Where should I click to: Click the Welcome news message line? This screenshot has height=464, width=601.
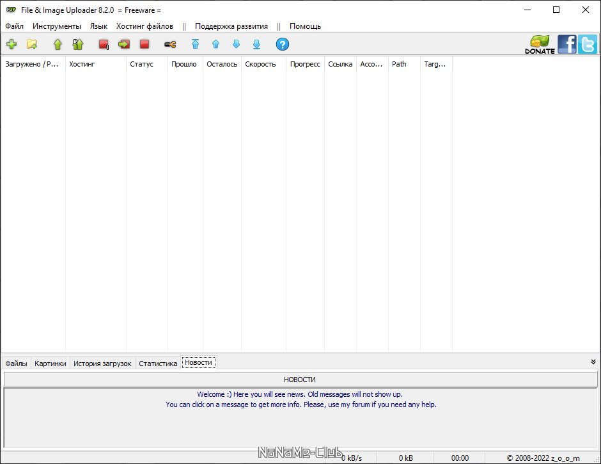pyautogui.click(x=300, y=394)
